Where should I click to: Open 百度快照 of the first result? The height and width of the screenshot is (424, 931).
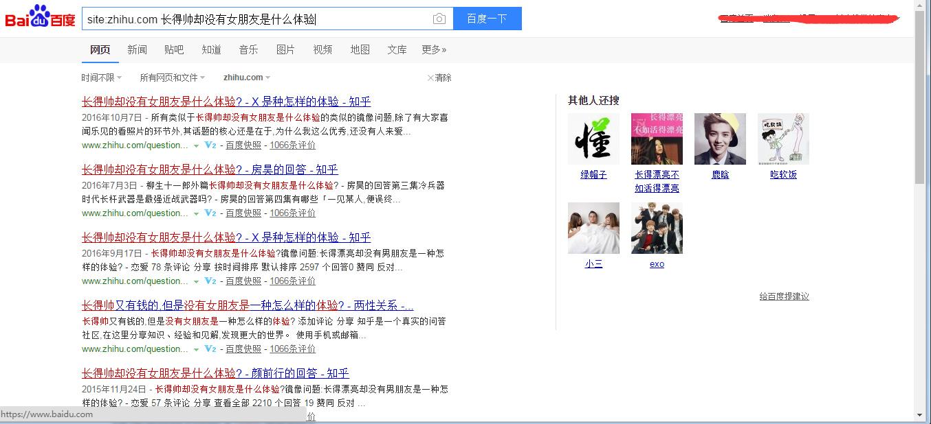click(x=243, y=145)
